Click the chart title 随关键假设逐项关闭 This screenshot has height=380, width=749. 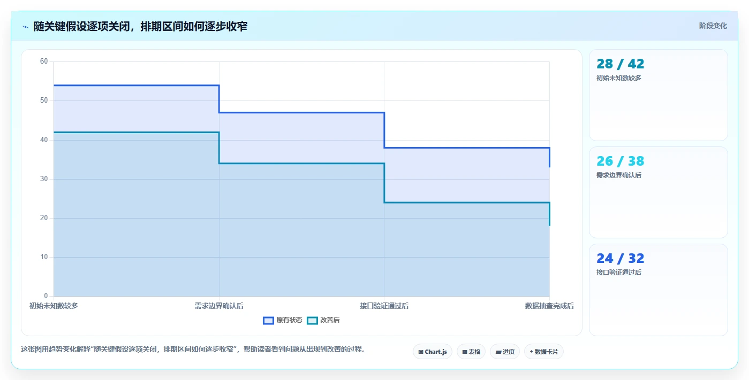[x=141, y=26]
